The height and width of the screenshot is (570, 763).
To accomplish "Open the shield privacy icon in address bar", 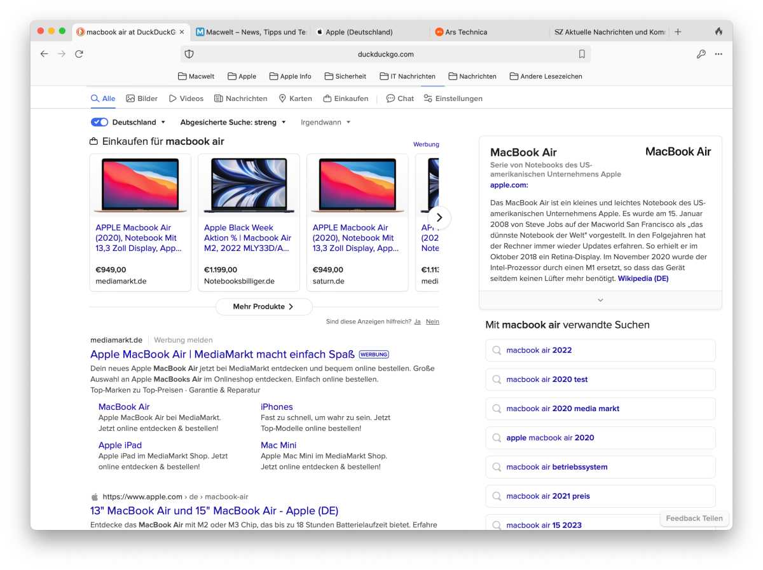I will [x=189, y=54].
